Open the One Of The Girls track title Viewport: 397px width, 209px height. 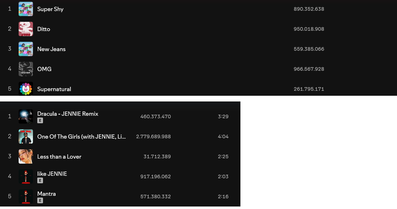tap(82, 136)
